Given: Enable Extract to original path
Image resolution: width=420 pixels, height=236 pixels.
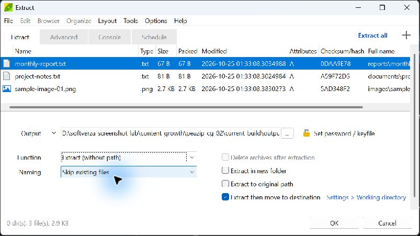Looking at the screenshot, I should [225, 184].
